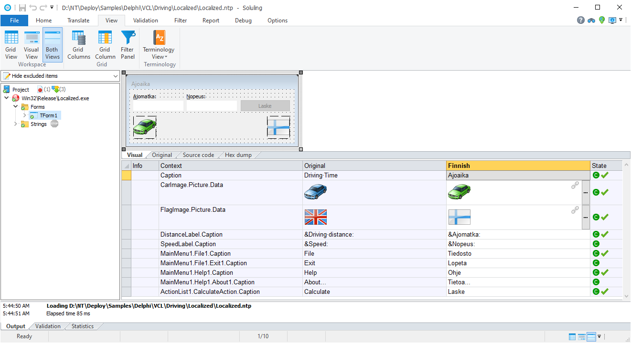
Task: Select the Strings folder in tree
Action: click(x=39, y=124)
